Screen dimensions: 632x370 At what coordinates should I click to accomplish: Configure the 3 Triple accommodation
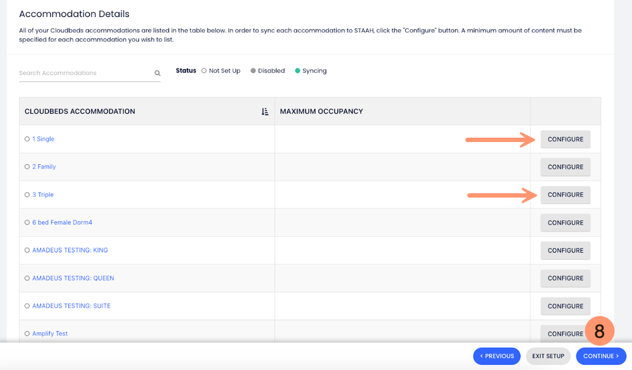[565, 194]
